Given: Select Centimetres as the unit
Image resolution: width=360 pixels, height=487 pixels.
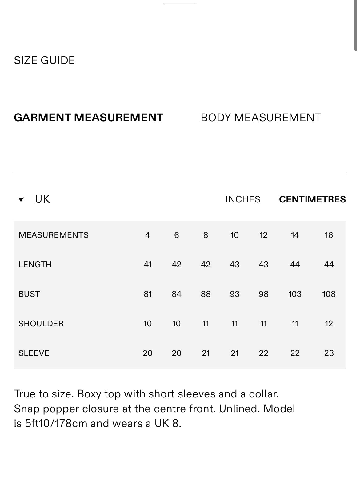Looking at the screenshot, I should 312,199.
